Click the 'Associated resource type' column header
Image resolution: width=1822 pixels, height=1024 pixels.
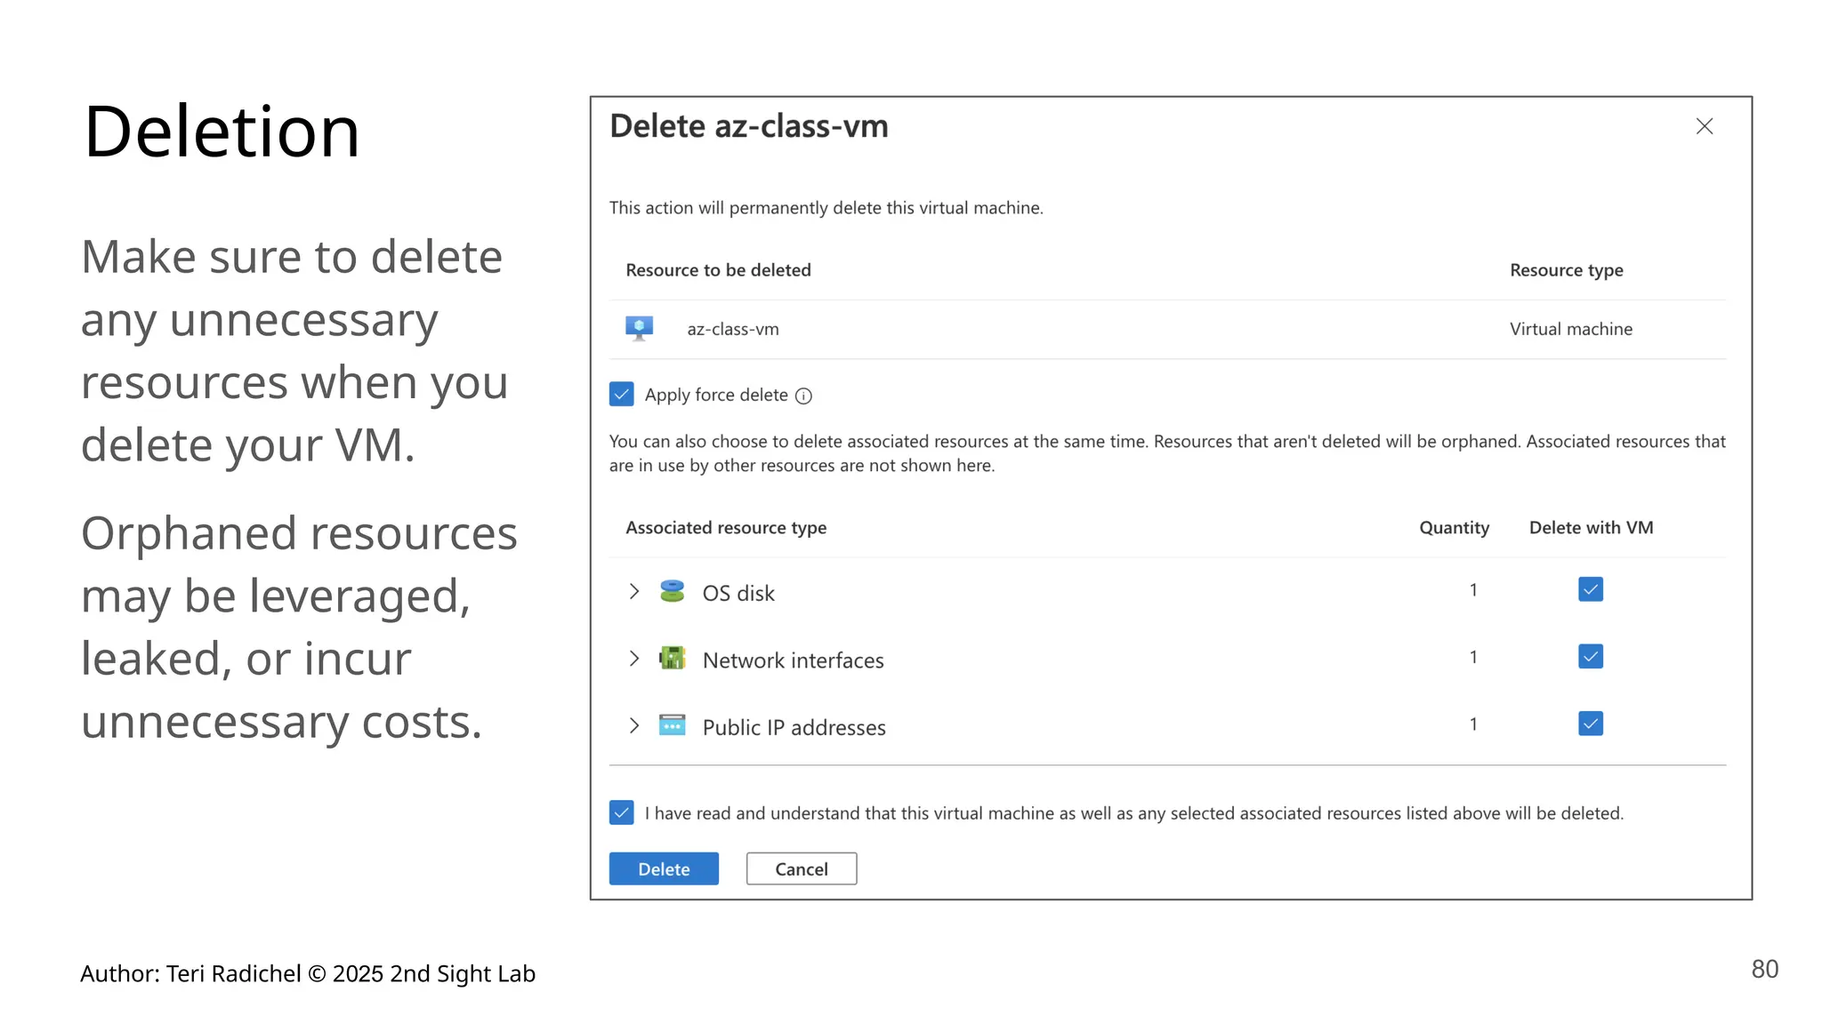click(x=726, y=528)
